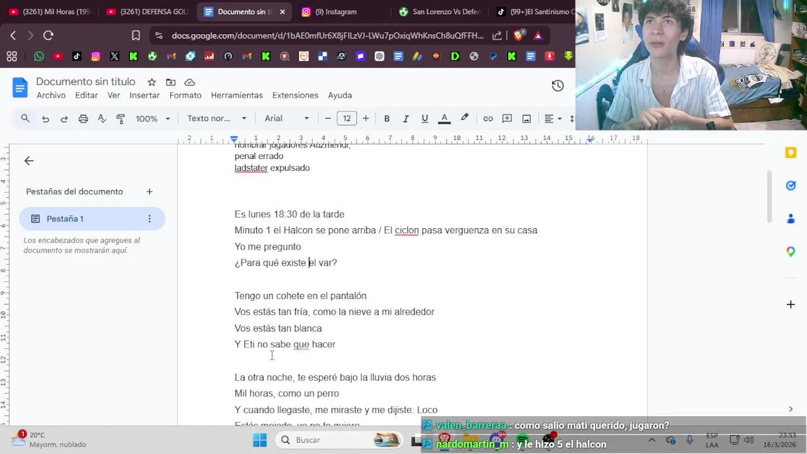This screenshot has height=454, width=807.
Task: Toggle italic formatting
Action: 406,119
